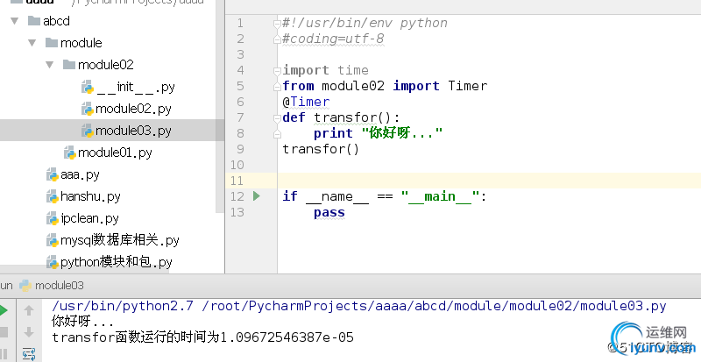This screenshot has width=701, height=362.
Task: Click 'module02' in the from-import line
Action: 353,86
